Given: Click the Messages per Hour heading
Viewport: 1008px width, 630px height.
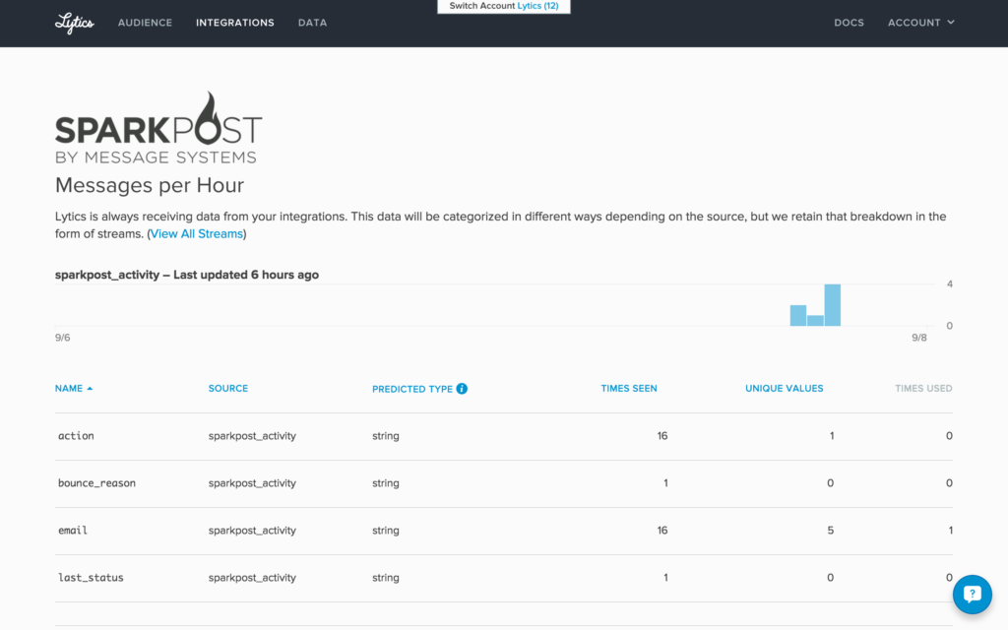Looking at the screenshot, I should pyautogui.click(x=150, y=185).
